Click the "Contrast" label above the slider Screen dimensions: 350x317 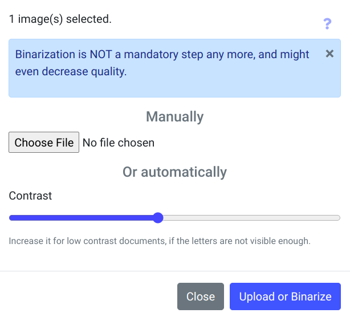point(30,196)
